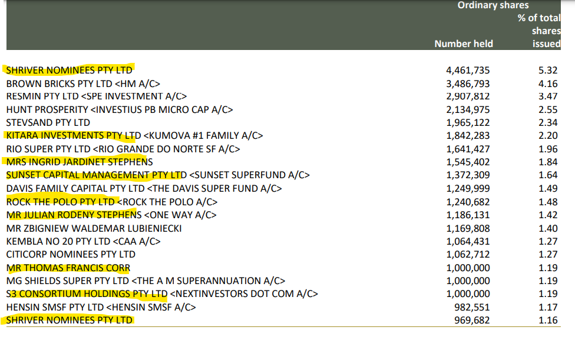Select the holding 1,249,999
575x337 pixels.
468,189
